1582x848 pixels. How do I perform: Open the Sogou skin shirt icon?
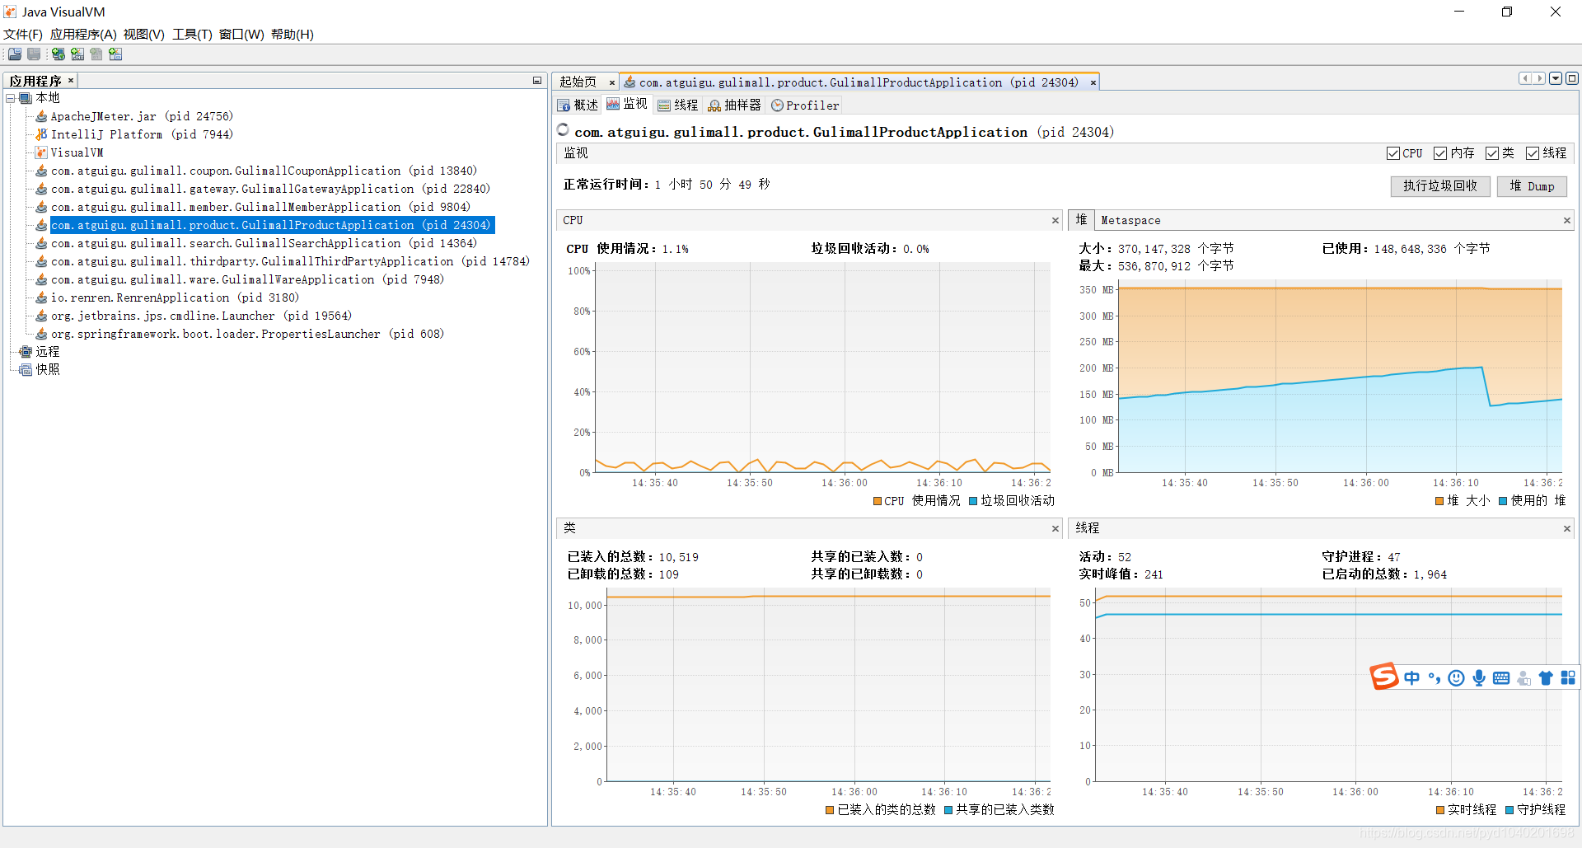(x=1546, y=677)
